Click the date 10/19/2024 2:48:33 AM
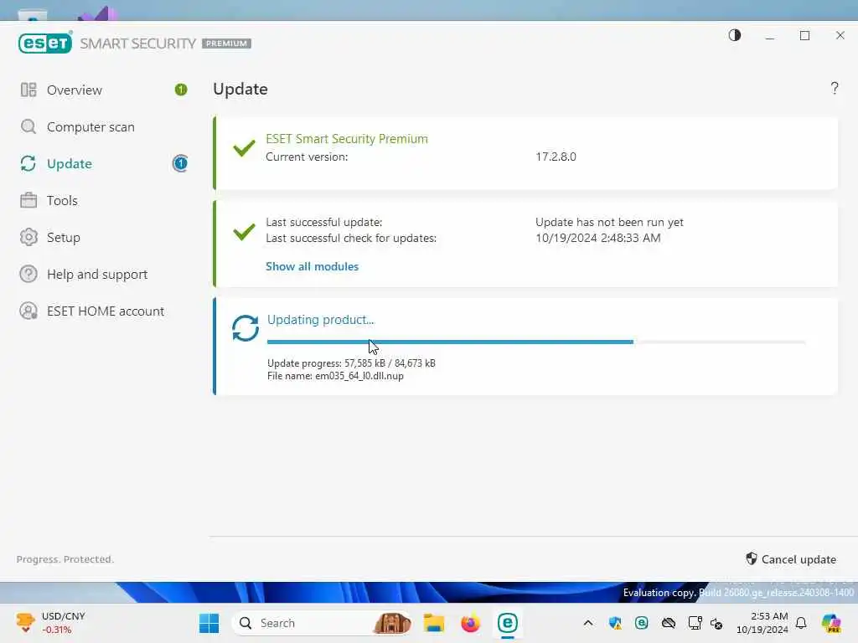This screenshot has width=858, height=643. pos(598,238)
